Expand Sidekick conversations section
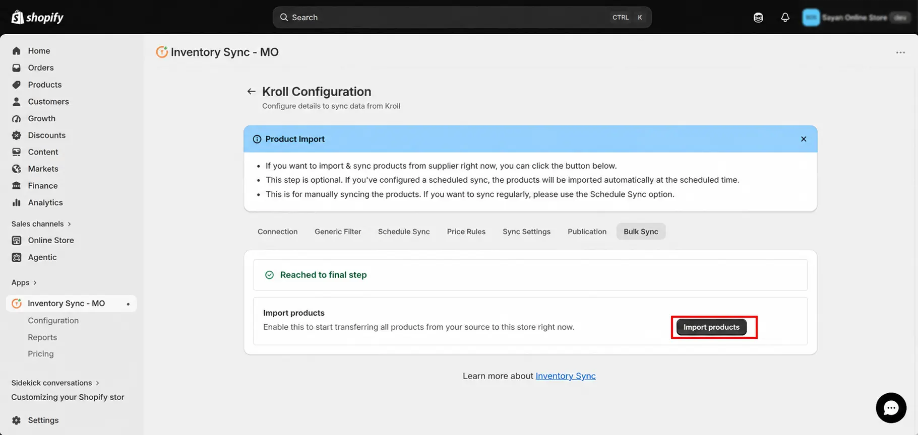Viewport: 918px width, 435px height. (55, 383)
